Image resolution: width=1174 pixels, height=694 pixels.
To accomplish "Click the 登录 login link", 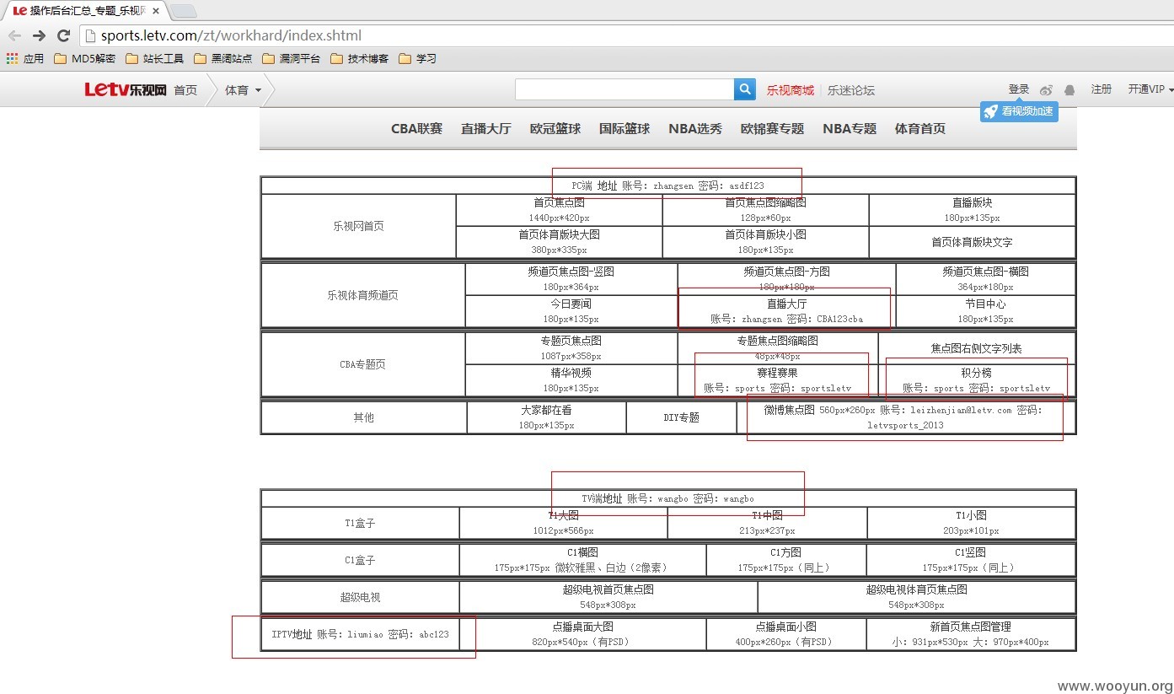I will [x=1019, y=89].
